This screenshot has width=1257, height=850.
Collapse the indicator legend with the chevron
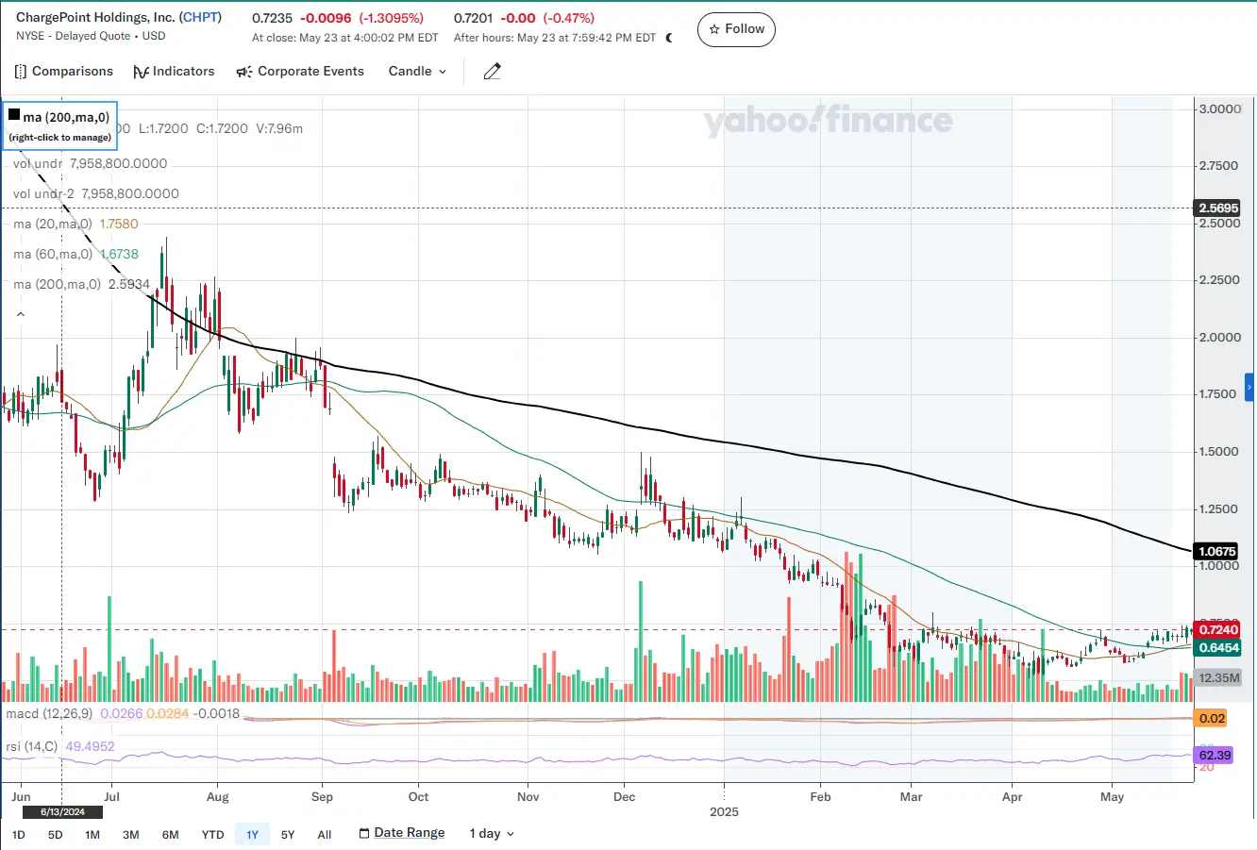point(21,314)
